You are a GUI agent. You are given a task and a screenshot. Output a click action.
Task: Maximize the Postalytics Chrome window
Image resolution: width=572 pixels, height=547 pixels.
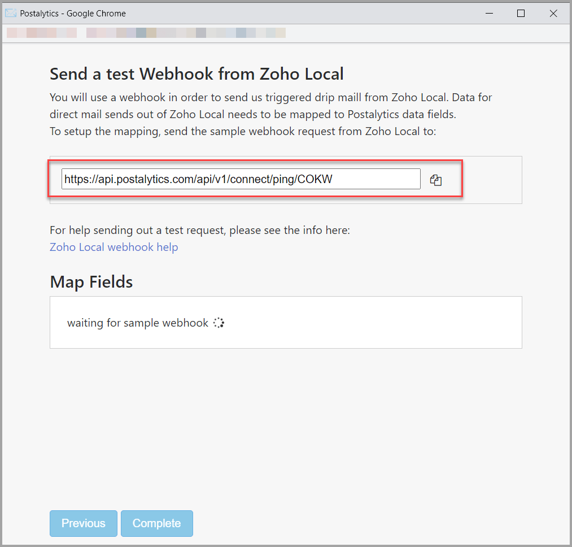coord(521,14)
